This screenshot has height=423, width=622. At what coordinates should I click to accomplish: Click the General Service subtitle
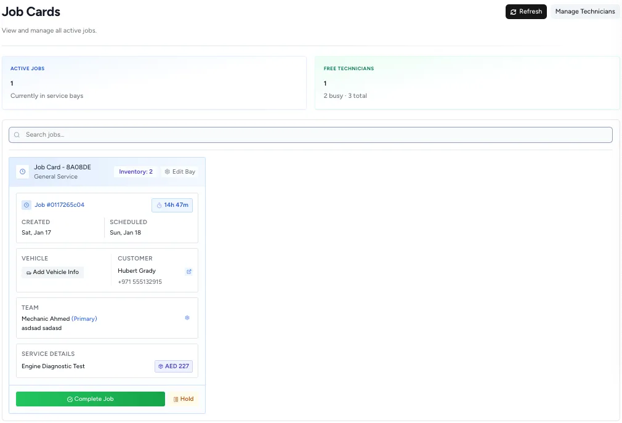tap(55, 177)
